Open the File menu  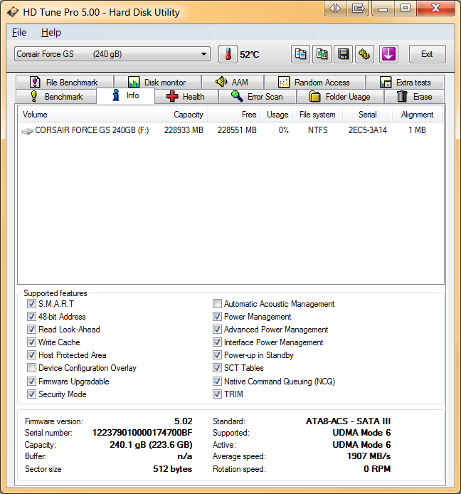19,32
